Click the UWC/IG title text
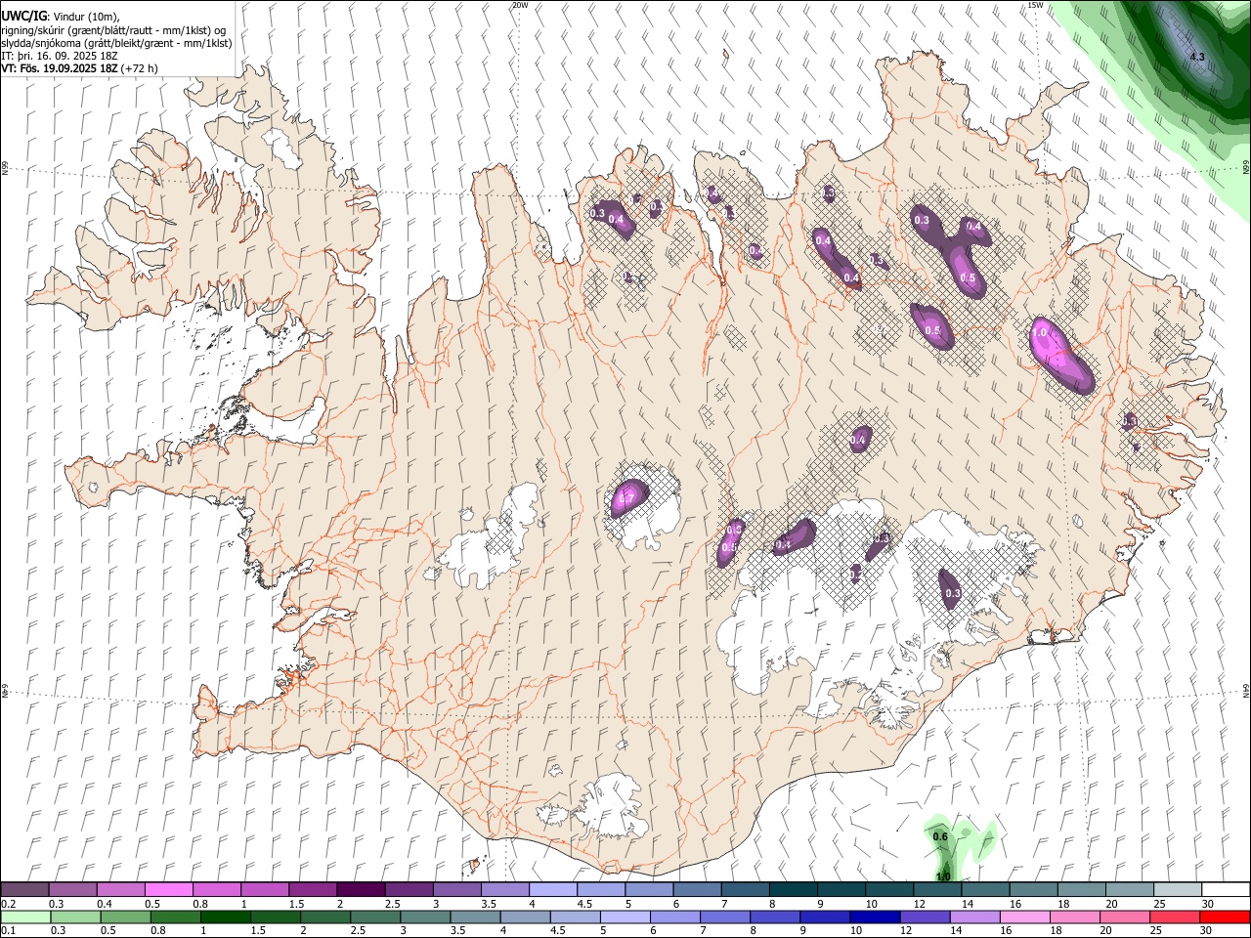This screenshot has height=938, width=1251. 23,17
